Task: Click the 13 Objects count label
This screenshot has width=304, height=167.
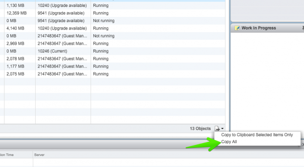Action: [200, 129]
